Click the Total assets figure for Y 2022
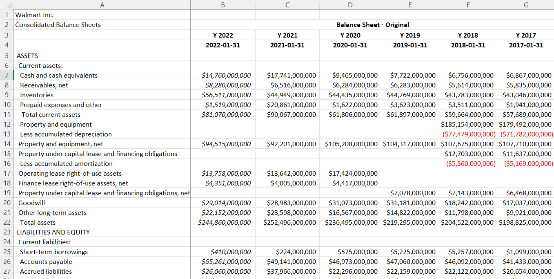The width and height of the screenshot is (554, 279). [222, 222]
